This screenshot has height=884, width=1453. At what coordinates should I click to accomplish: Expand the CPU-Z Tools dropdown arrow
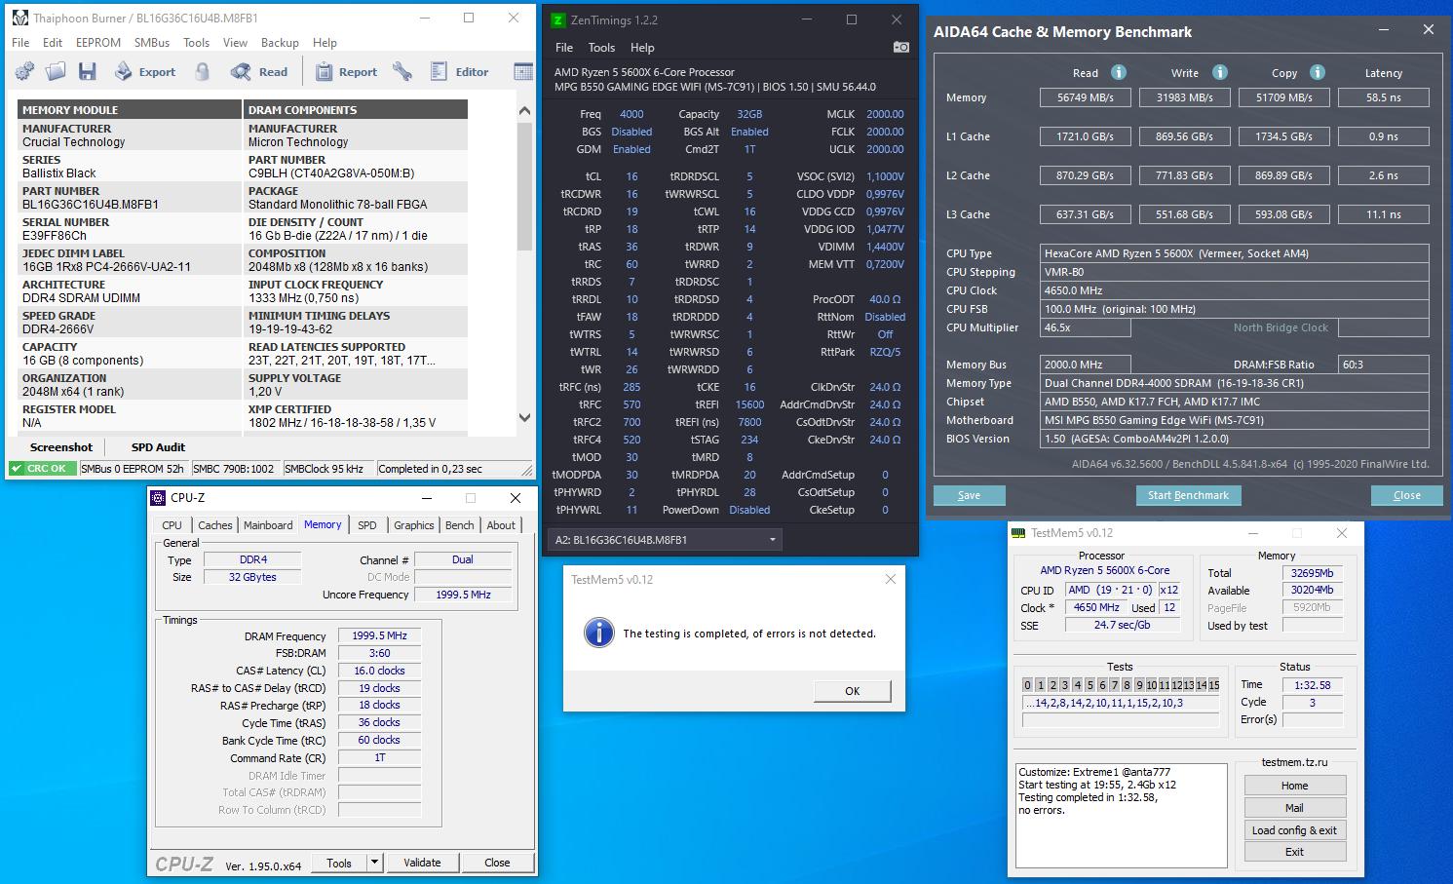[x=374, y=863]
